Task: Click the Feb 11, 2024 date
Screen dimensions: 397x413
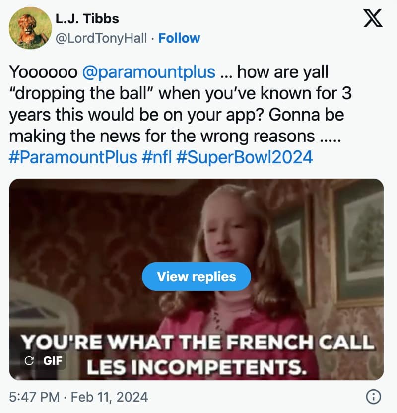Action: pos(110,397)
